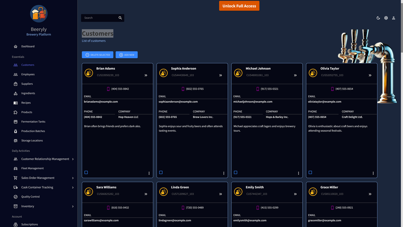Click Sophia Anderson avatar icon

pos(164,73)
